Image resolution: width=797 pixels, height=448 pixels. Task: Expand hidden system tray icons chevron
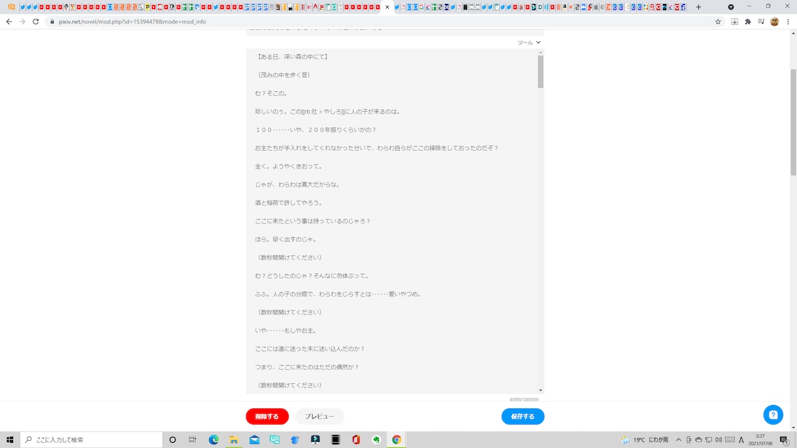(679, 440)
